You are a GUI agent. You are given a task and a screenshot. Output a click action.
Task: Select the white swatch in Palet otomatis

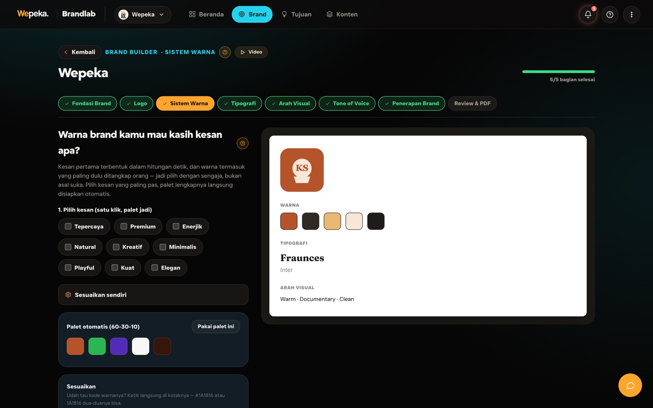tap(140, 346)
